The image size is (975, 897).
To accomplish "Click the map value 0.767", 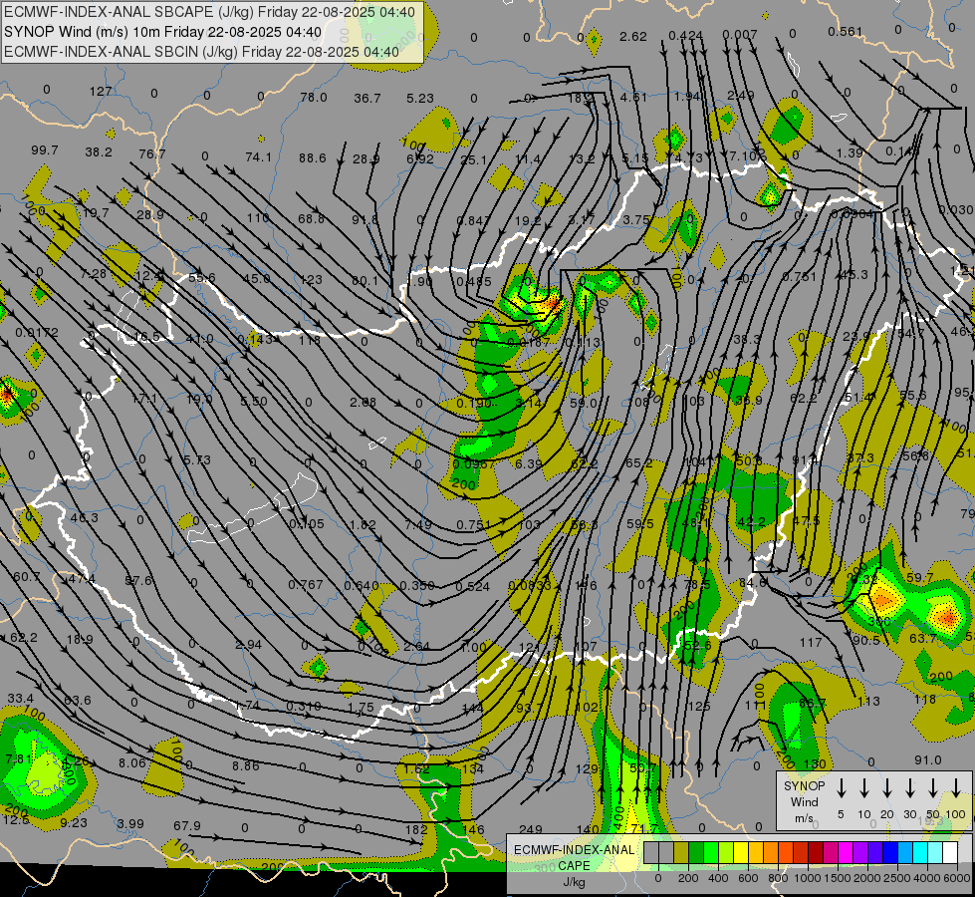I will click(306, 584).
